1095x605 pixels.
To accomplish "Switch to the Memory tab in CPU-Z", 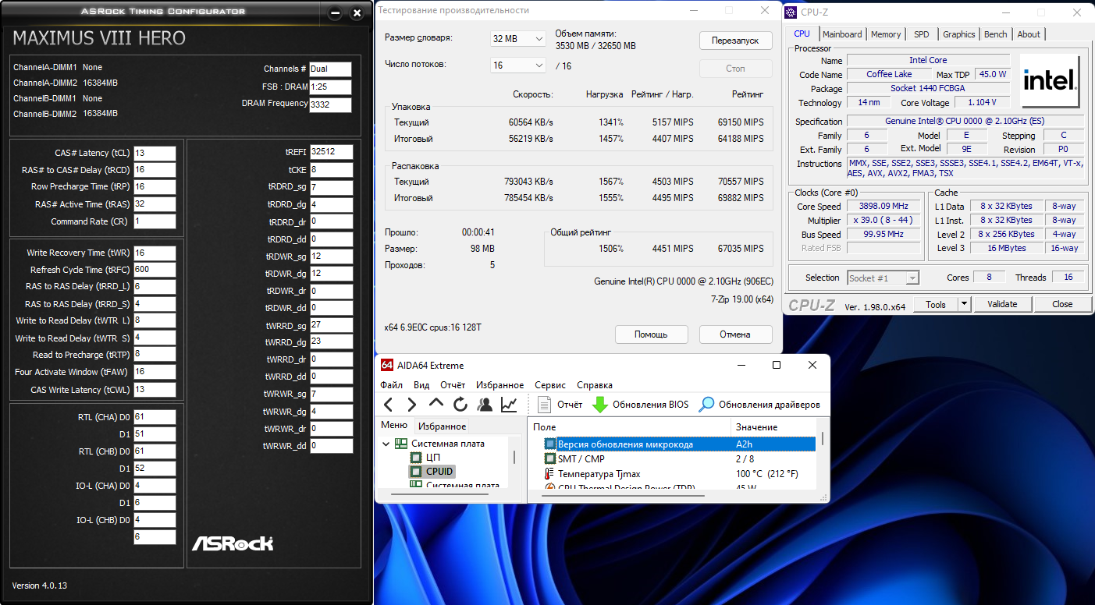I will pyautogui.click(x=886, y=34).
